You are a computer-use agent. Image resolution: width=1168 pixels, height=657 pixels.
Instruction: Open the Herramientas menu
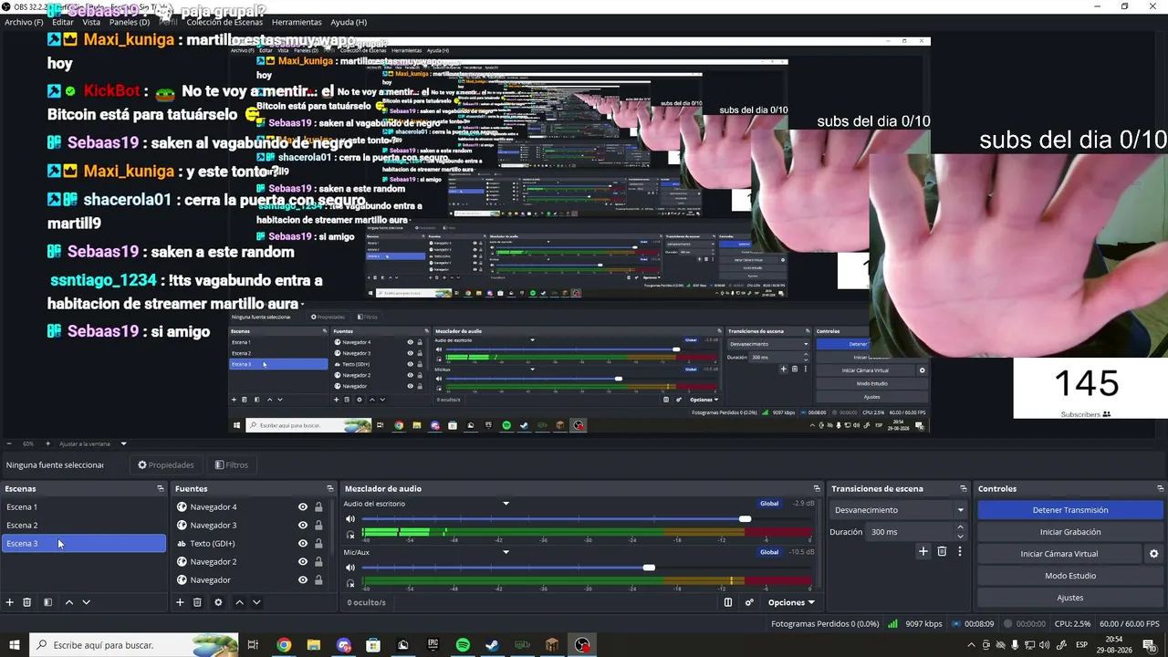297,22
